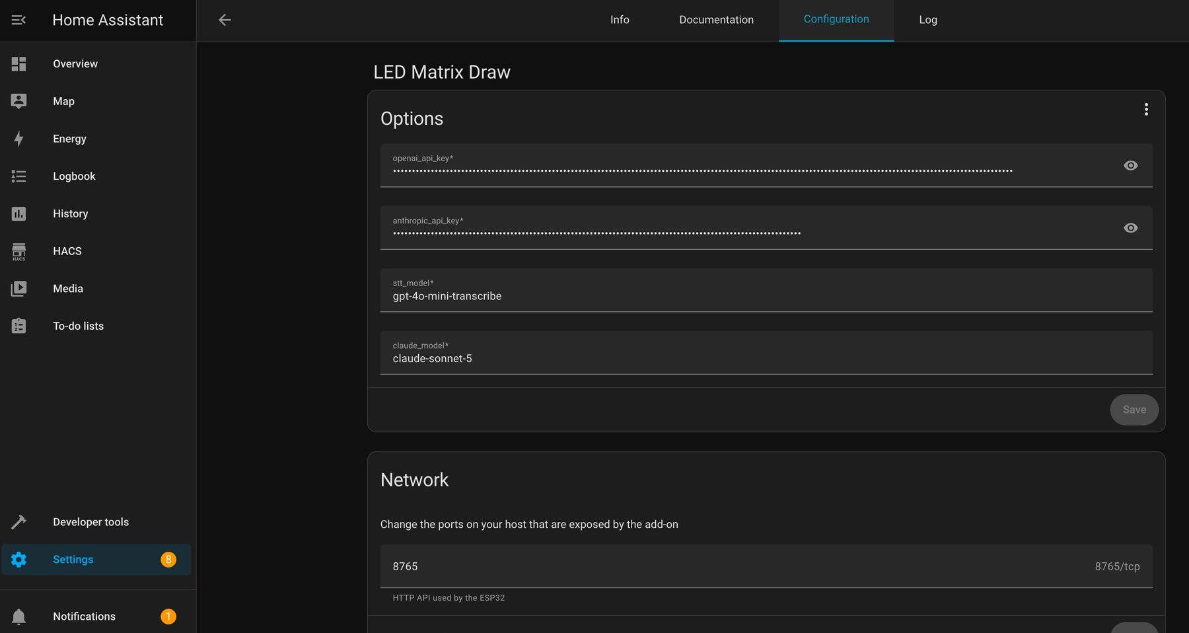
Task: Click the LED Matrix Draw heading
Action: (442, 72)
